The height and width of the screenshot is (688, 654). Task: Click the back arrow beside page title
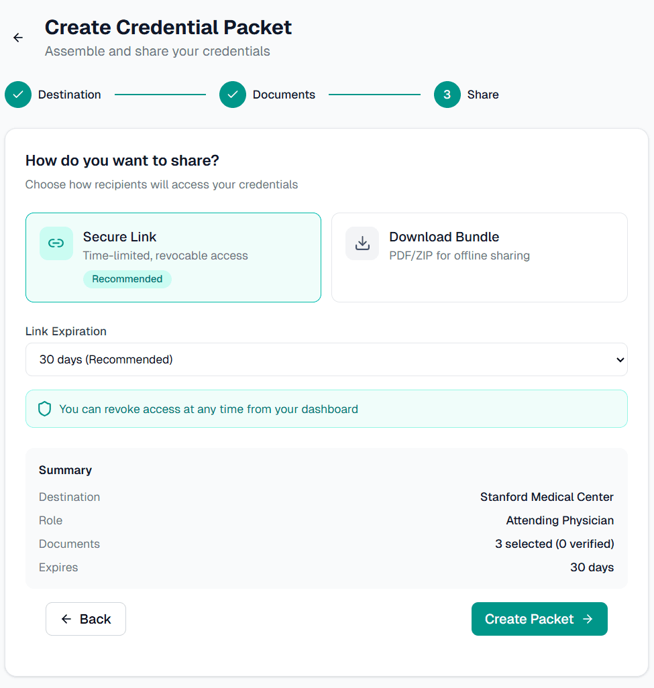pos(18,38)
